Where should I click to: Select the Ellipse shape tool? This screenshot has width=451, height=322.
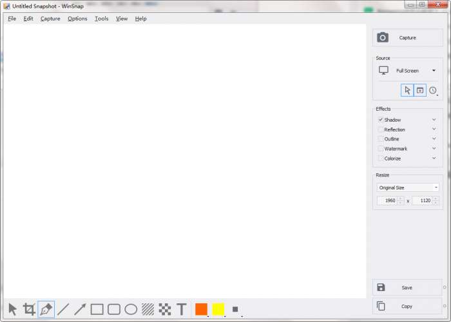coord(131,309)
